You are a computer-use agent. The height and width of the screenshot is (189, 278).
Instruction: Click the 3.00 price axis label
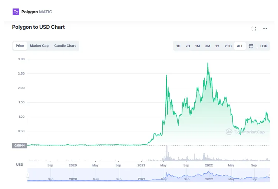coord(21,59)
